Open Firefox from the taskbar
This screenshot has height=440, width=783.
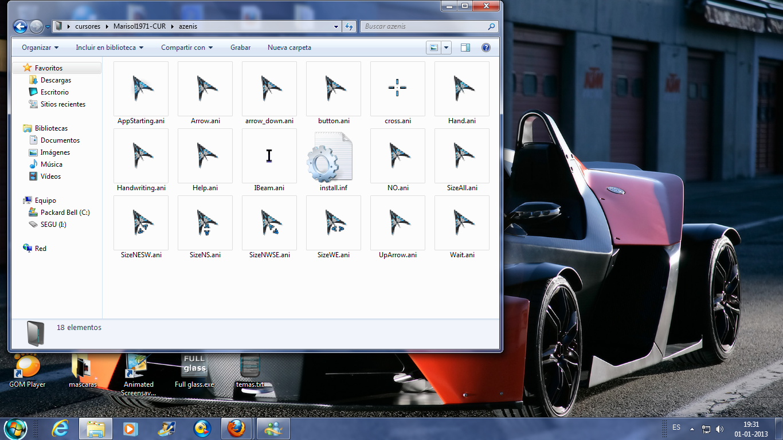coord(236,429)
